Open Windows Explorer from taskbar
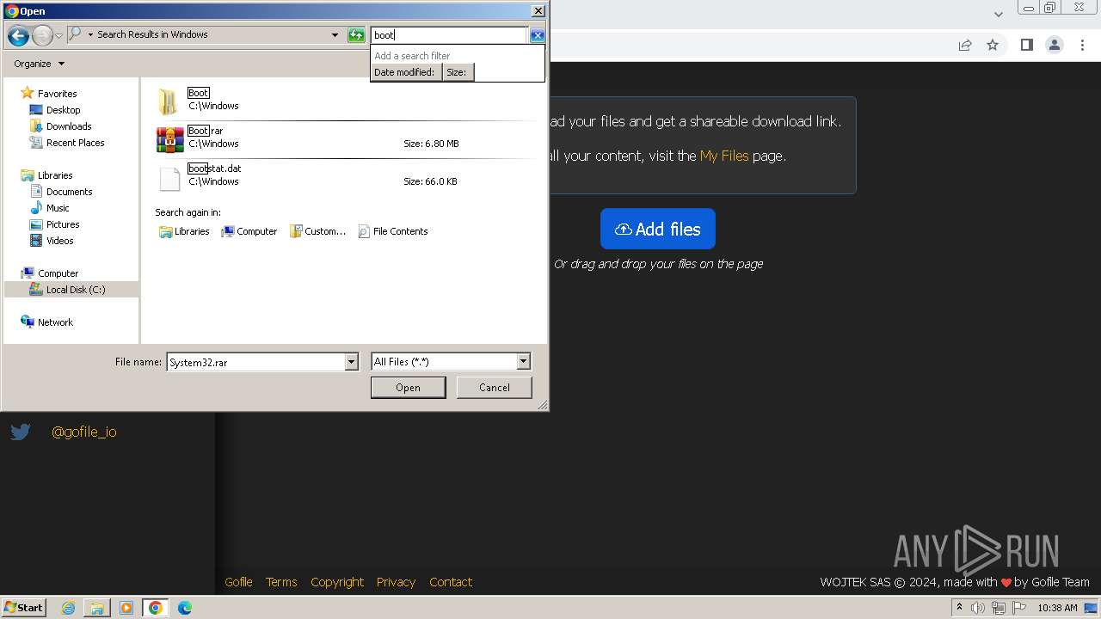Screen dimensions: 1101x619 tap(97, 608)
